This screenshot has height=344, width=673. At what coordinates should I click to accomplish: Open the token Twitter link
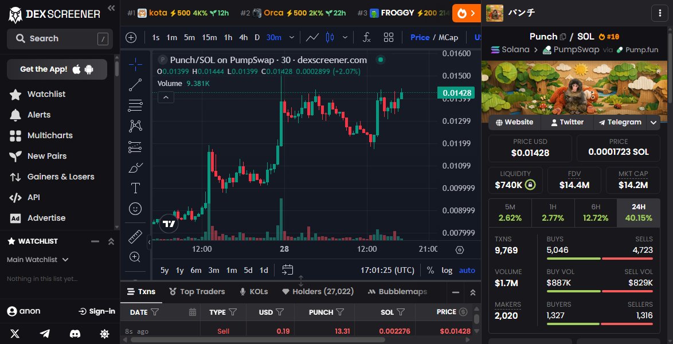click(x=567, y=122)
